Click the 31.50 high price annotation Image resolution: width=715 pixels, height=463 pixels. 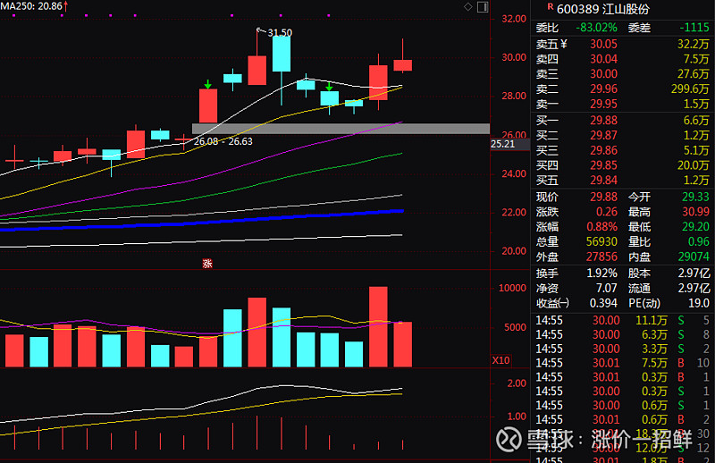click(x=280, y=33)
